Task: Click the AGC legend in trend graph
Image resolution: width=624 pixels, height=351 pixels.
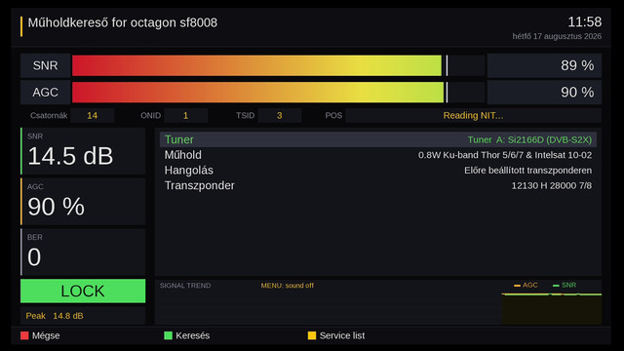Action: point(526,285)
